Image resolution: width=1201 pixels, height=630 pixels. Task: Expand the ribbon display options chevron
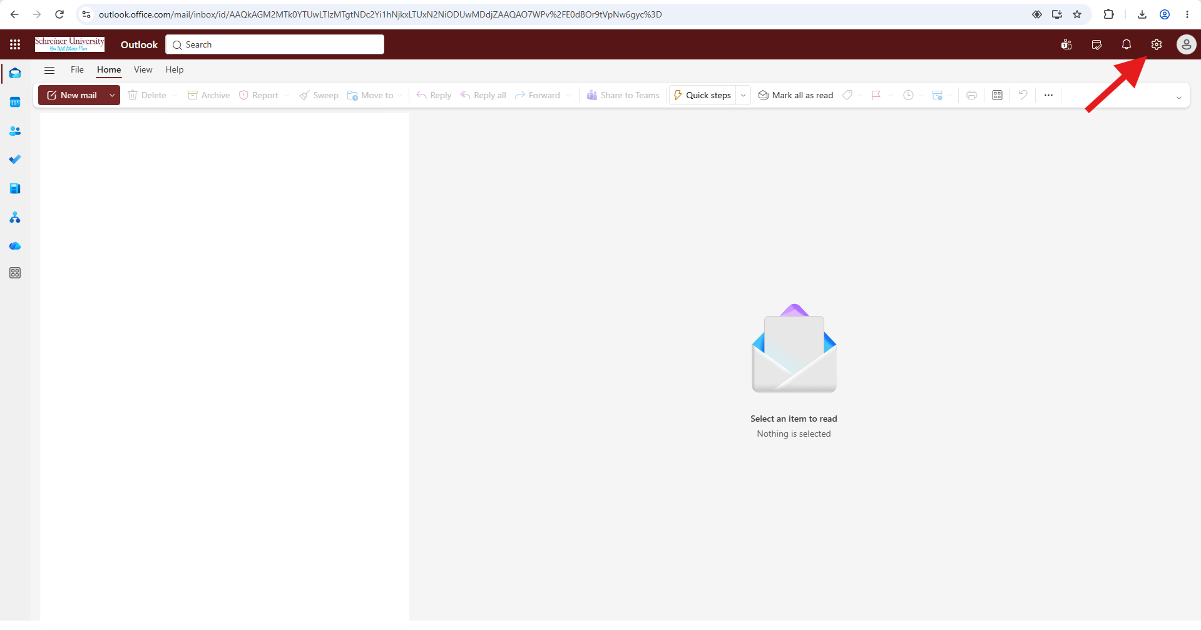coord(1178,98)
